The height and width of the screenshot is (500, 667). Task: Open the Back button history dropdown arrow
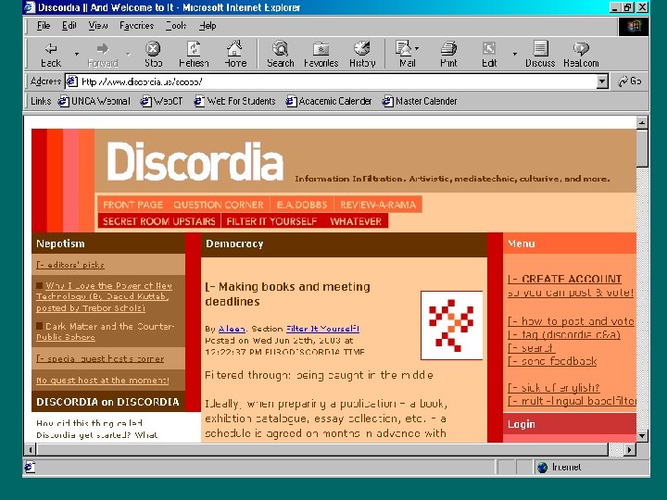pos(77,54)
